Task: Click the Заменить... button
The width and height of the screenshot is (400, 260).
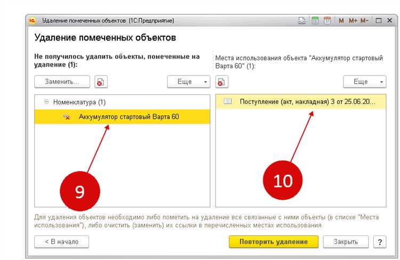Action: click(x=62, y=82)
